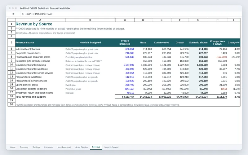Click the 'Revenue by Source' title cell
Screen dimensions: 248x155
pos(40,24)
